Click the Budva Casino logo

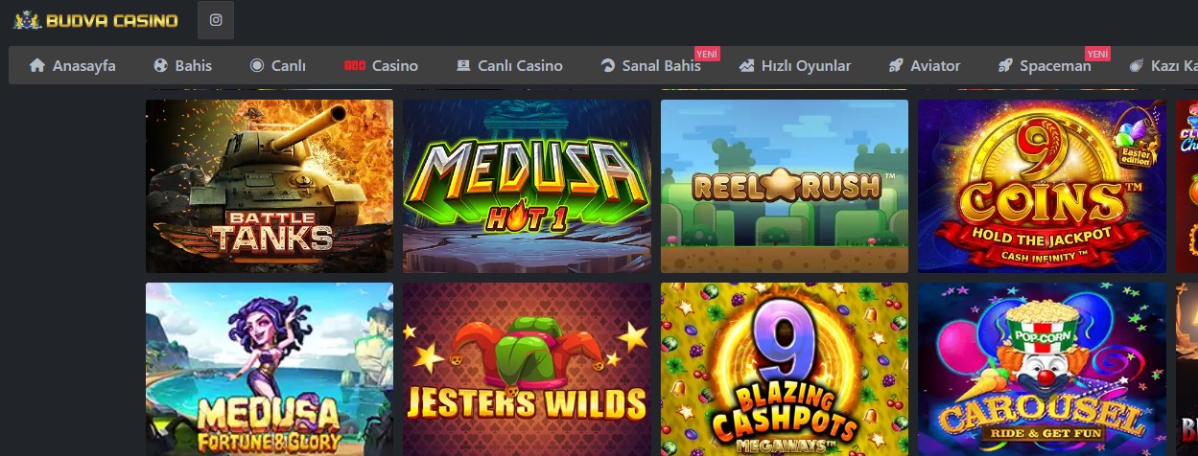point(95,20)
